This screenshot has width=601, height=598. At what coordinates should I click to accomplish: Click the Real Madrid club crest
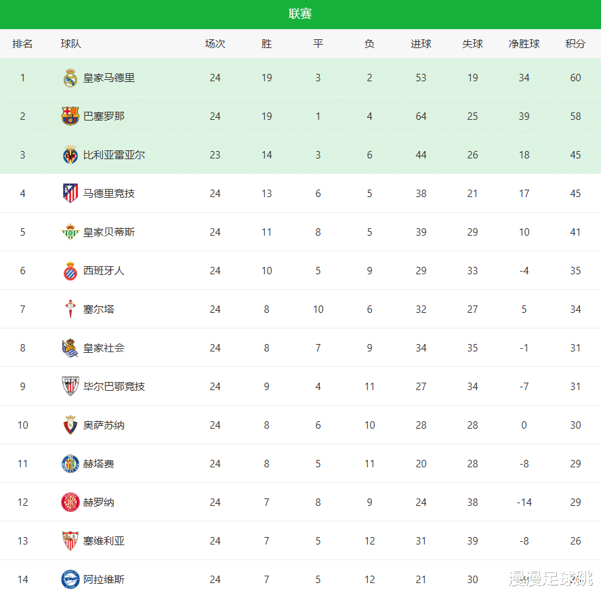(x=70, y=78)
